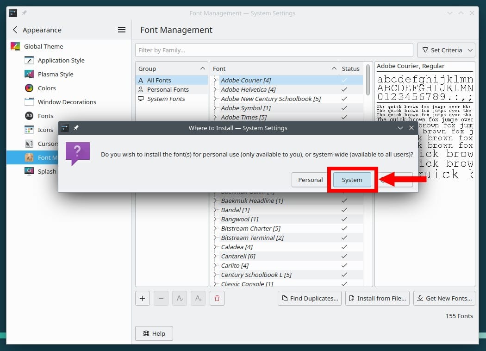Open the hamburger menu beside Appearance
The width and height of the screenshot is (486, 351).
click(x=122, y=30)
